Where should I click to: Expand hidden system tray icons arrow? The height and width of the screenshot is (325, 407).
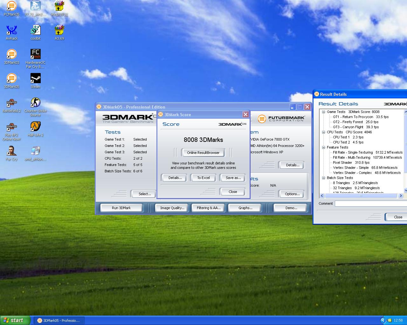click(x=383, y=320)
